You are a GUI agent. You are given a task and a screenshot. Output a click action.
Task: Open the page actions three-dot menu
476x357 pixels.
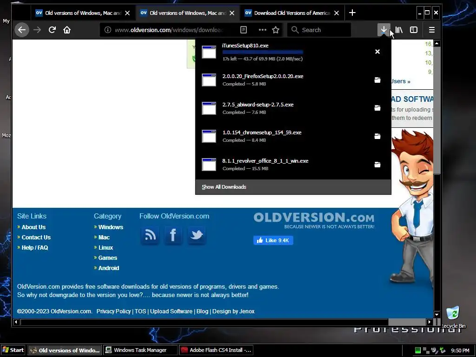tap(262, 30)
